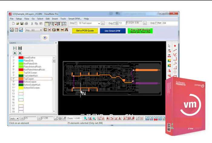212x143 pixels.
Task: Select the line draw tool in right toolbar
Action: tap(175, 50)
